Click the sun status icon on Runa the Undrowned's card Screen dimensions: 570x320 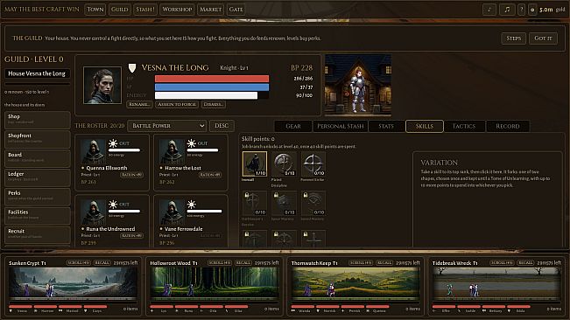point(113,205)
